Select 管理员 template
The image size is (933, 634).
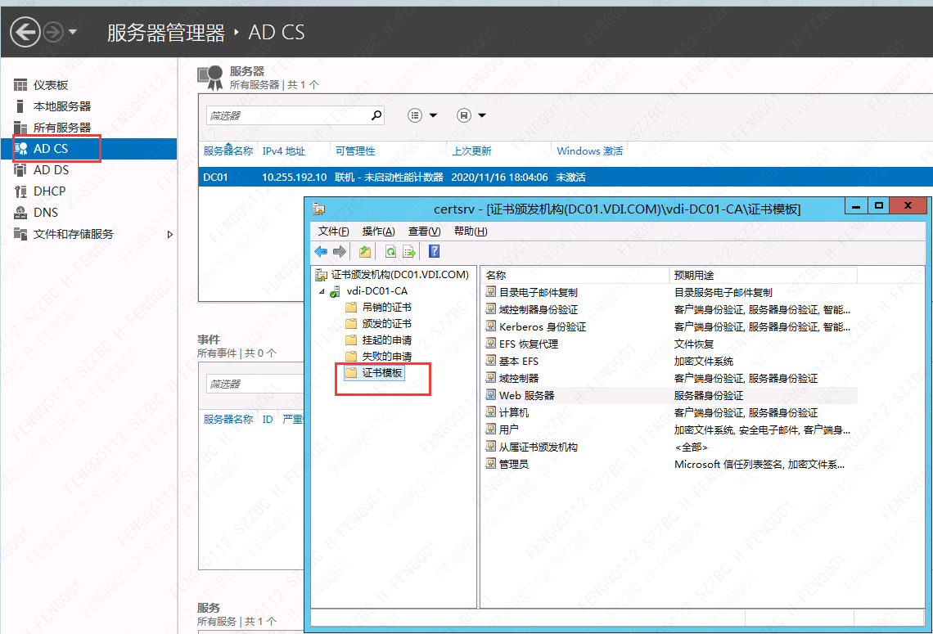tap(514, 465)
